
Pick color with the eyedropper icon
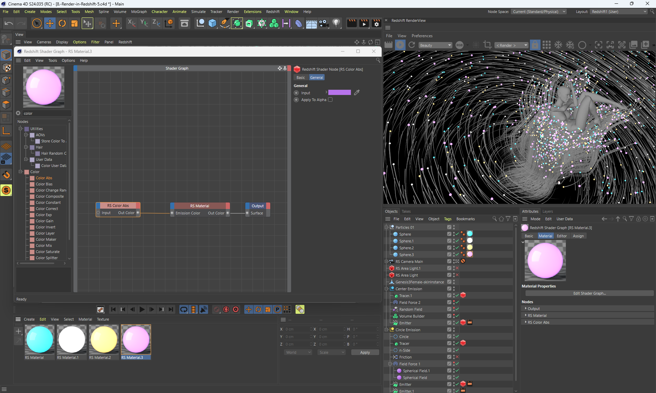357,93
